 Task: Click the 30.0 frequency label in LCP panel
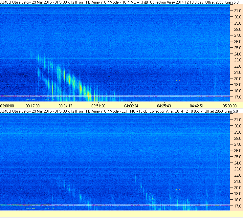(237, 126)
